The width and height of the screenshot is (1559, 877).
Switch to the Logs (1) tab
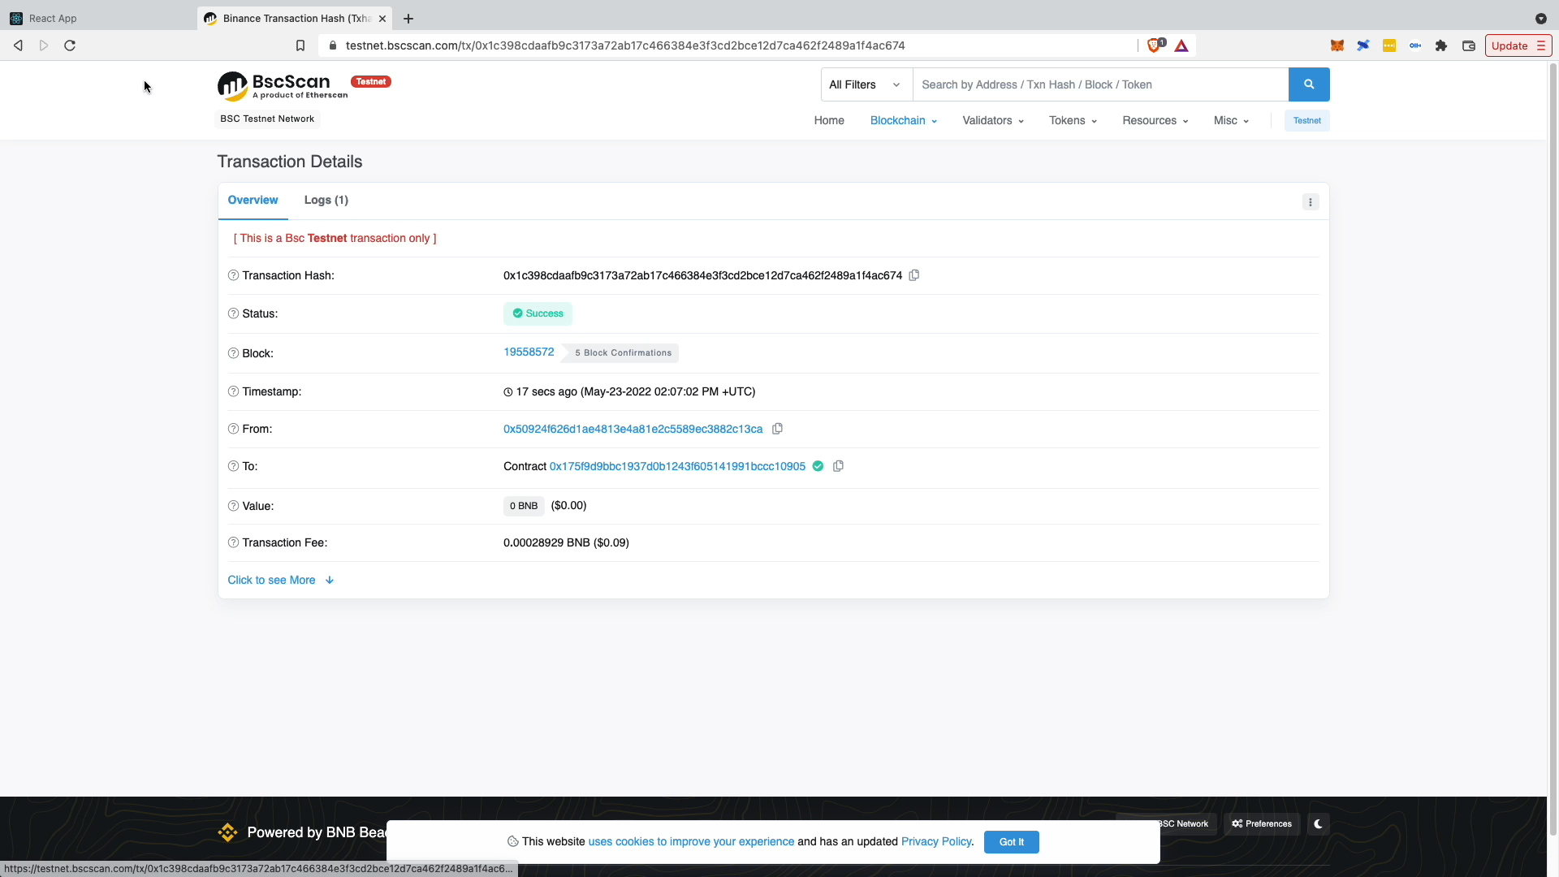(326, 200)
